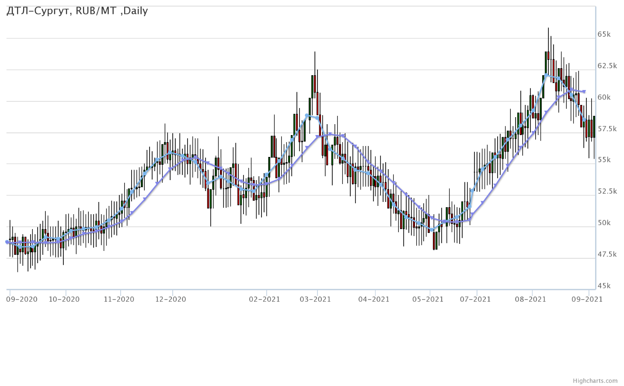Click the last purple triangle marker on the right
624x386 pixels.
tap(584, 92)
